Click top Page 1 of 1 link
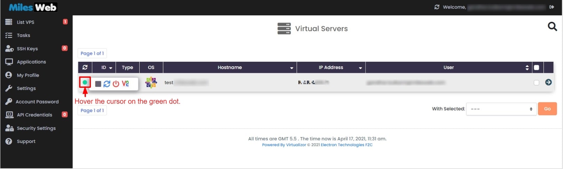Viewport: 563px width, 169px height. pos(92,53)
